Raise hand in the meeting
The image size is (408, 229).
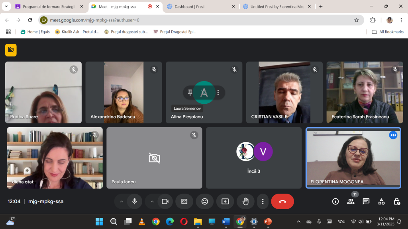[x=245, y=202]
